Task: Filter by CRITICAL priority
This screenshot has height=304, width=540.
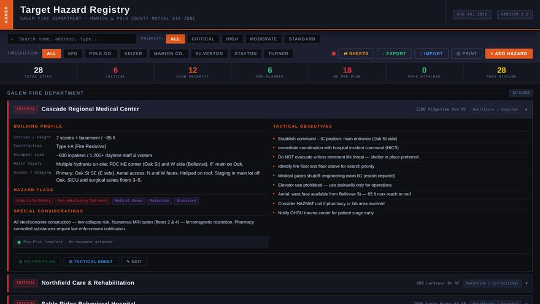Action: click(203, 39)
